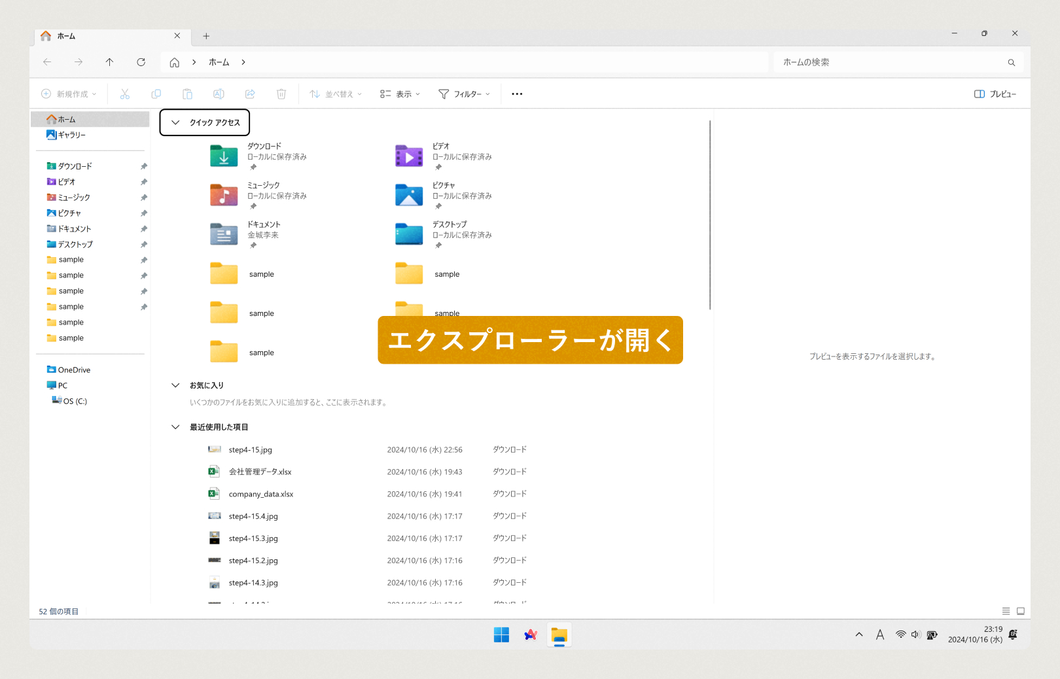Go back with the left arrow
The image size is (1060, 679).
point(47,62)
